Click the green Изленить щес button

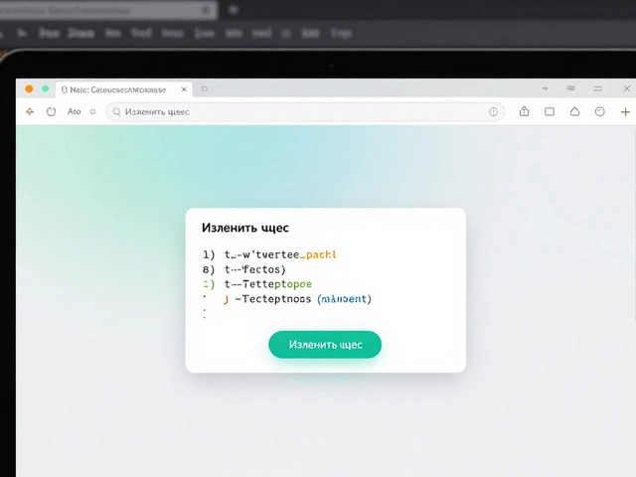[325, 345]
